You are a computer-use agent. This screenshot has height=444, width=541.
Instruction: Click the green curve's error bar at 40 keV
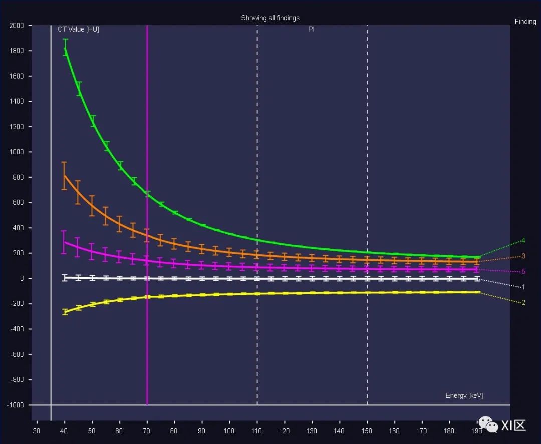[x=65, y=47]
